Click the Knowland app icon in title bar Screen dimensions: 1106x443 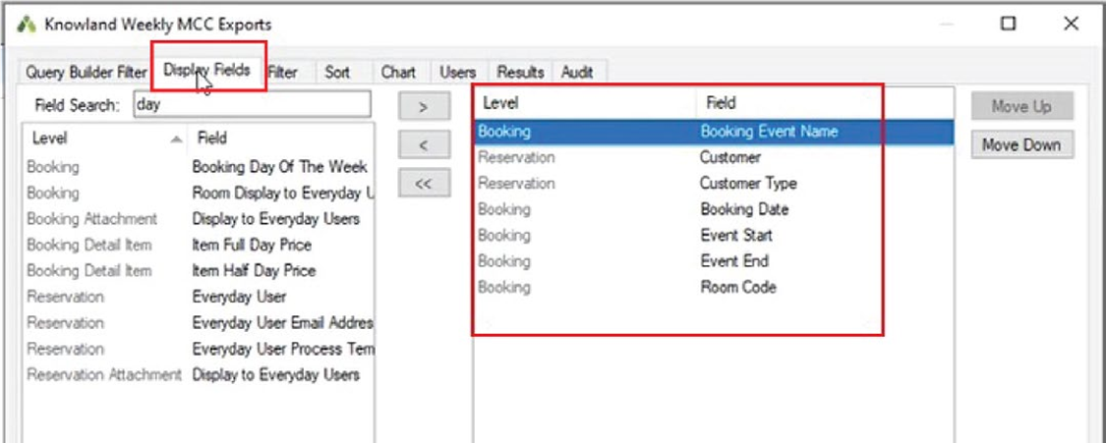click(x=27, y=24)
